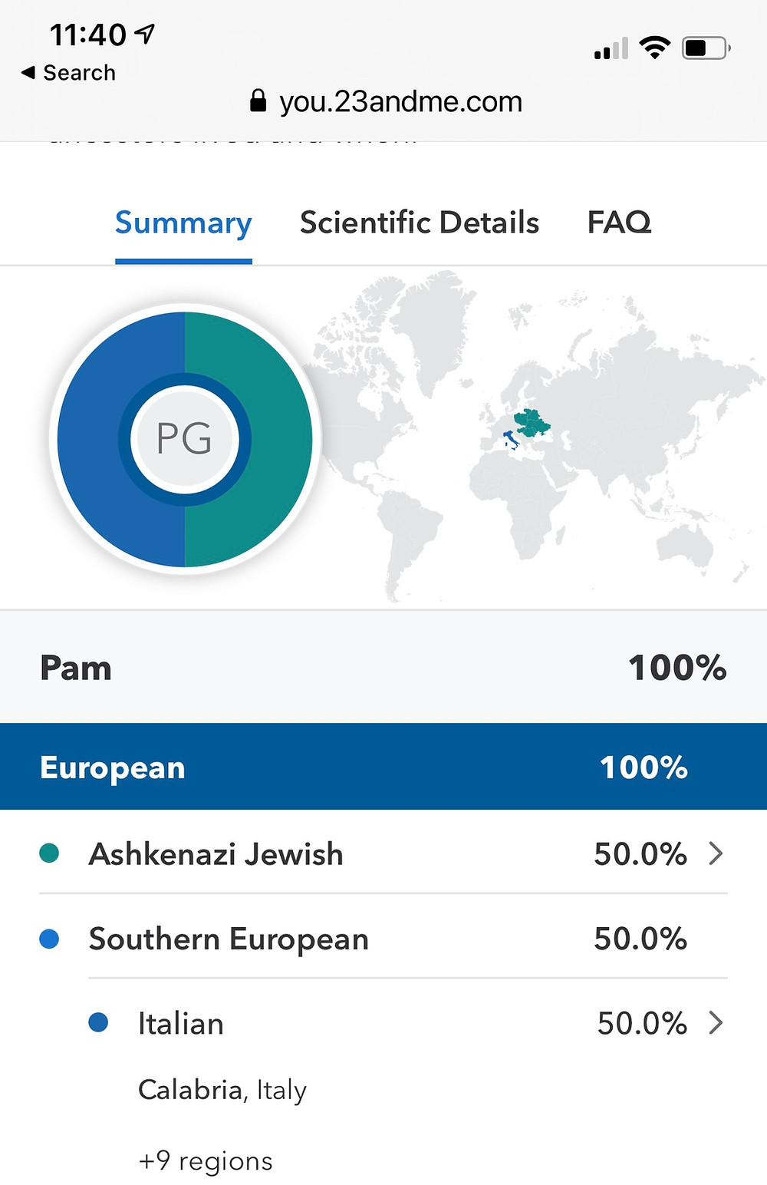Screen dimensions: 767x1185
Task: Tap the Wi-Fi status icon
Action: coord(654,48)
